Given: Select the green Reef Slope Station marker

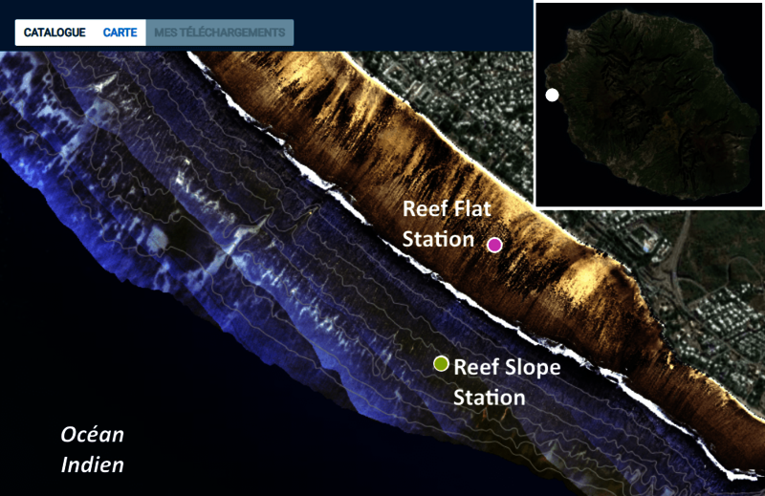Looking at the screenshot, I should pos(441,363).
